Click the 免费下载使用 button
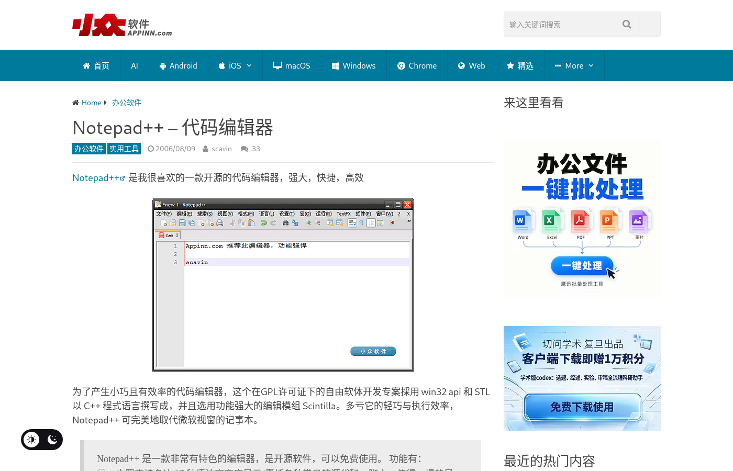 tap(582, 407)
